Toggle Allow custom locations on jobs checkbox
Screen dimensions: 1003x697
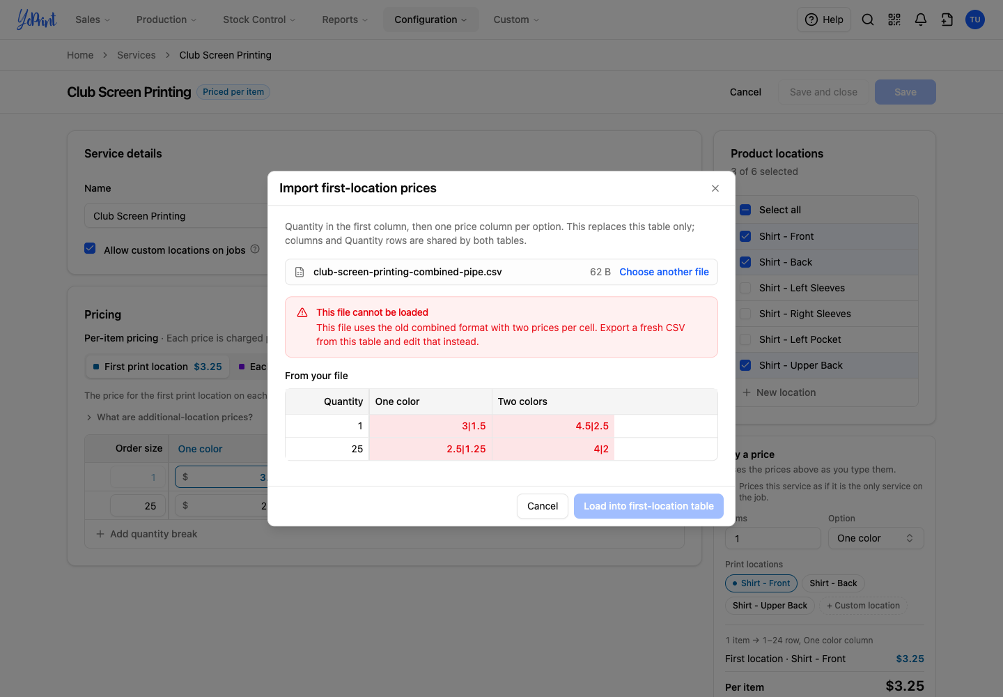pos(90,248)
